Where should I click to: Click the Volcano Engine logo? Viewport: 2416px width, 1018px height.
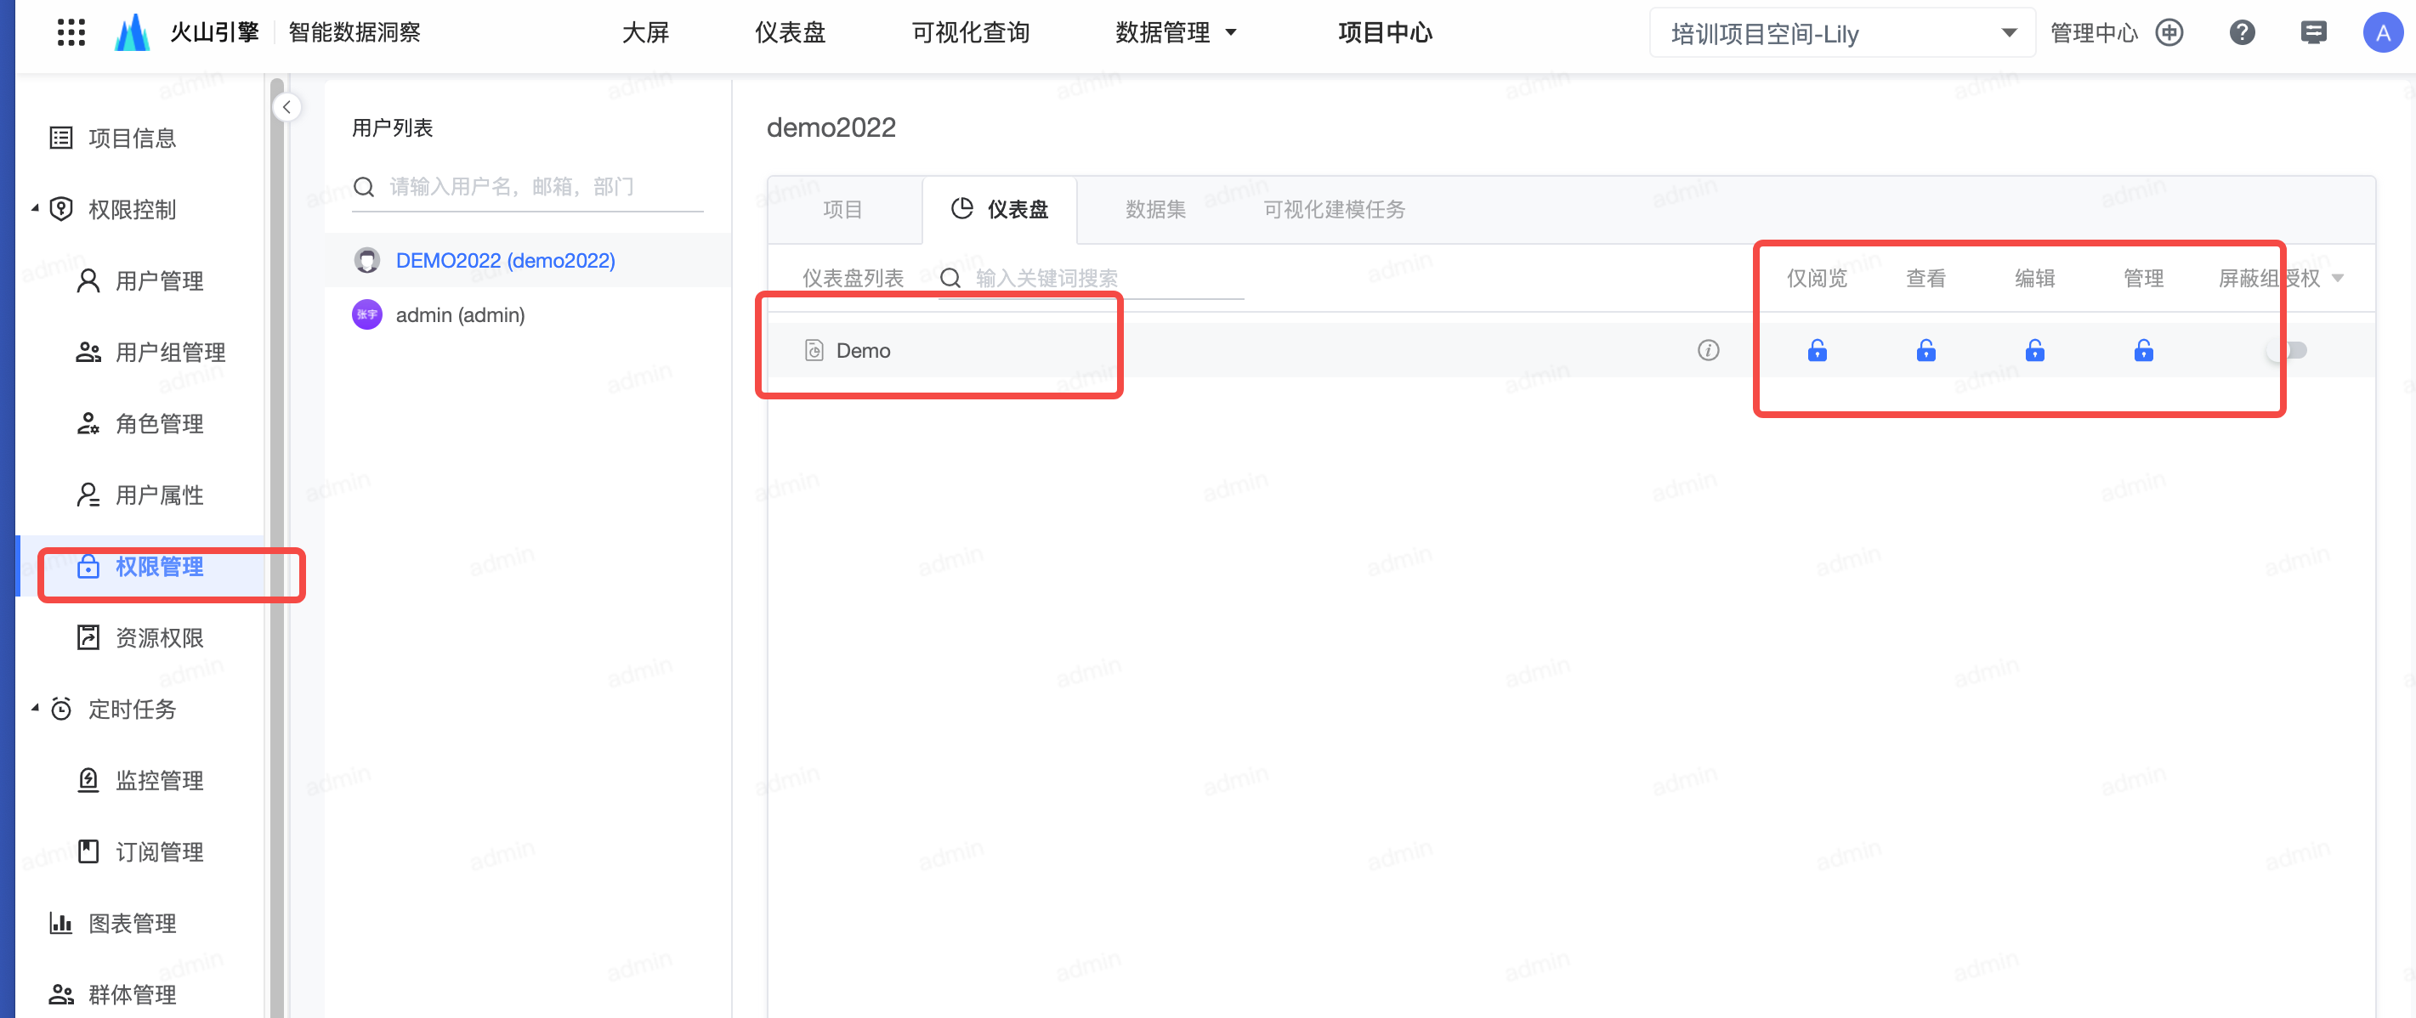click(x=131, y=33)
